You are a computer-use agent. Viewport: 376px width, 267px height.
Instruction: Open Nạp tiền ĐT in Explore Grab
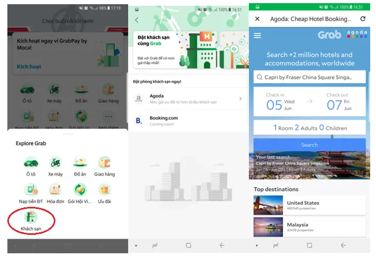[31, 193]
